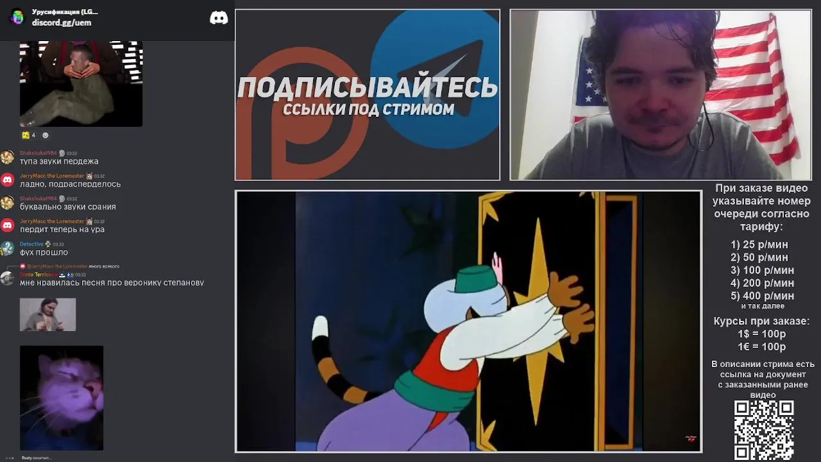Click the tariff line '3) 100 р/мин'
Viewport: 821px width, 462px height.
tap(762, 270)
